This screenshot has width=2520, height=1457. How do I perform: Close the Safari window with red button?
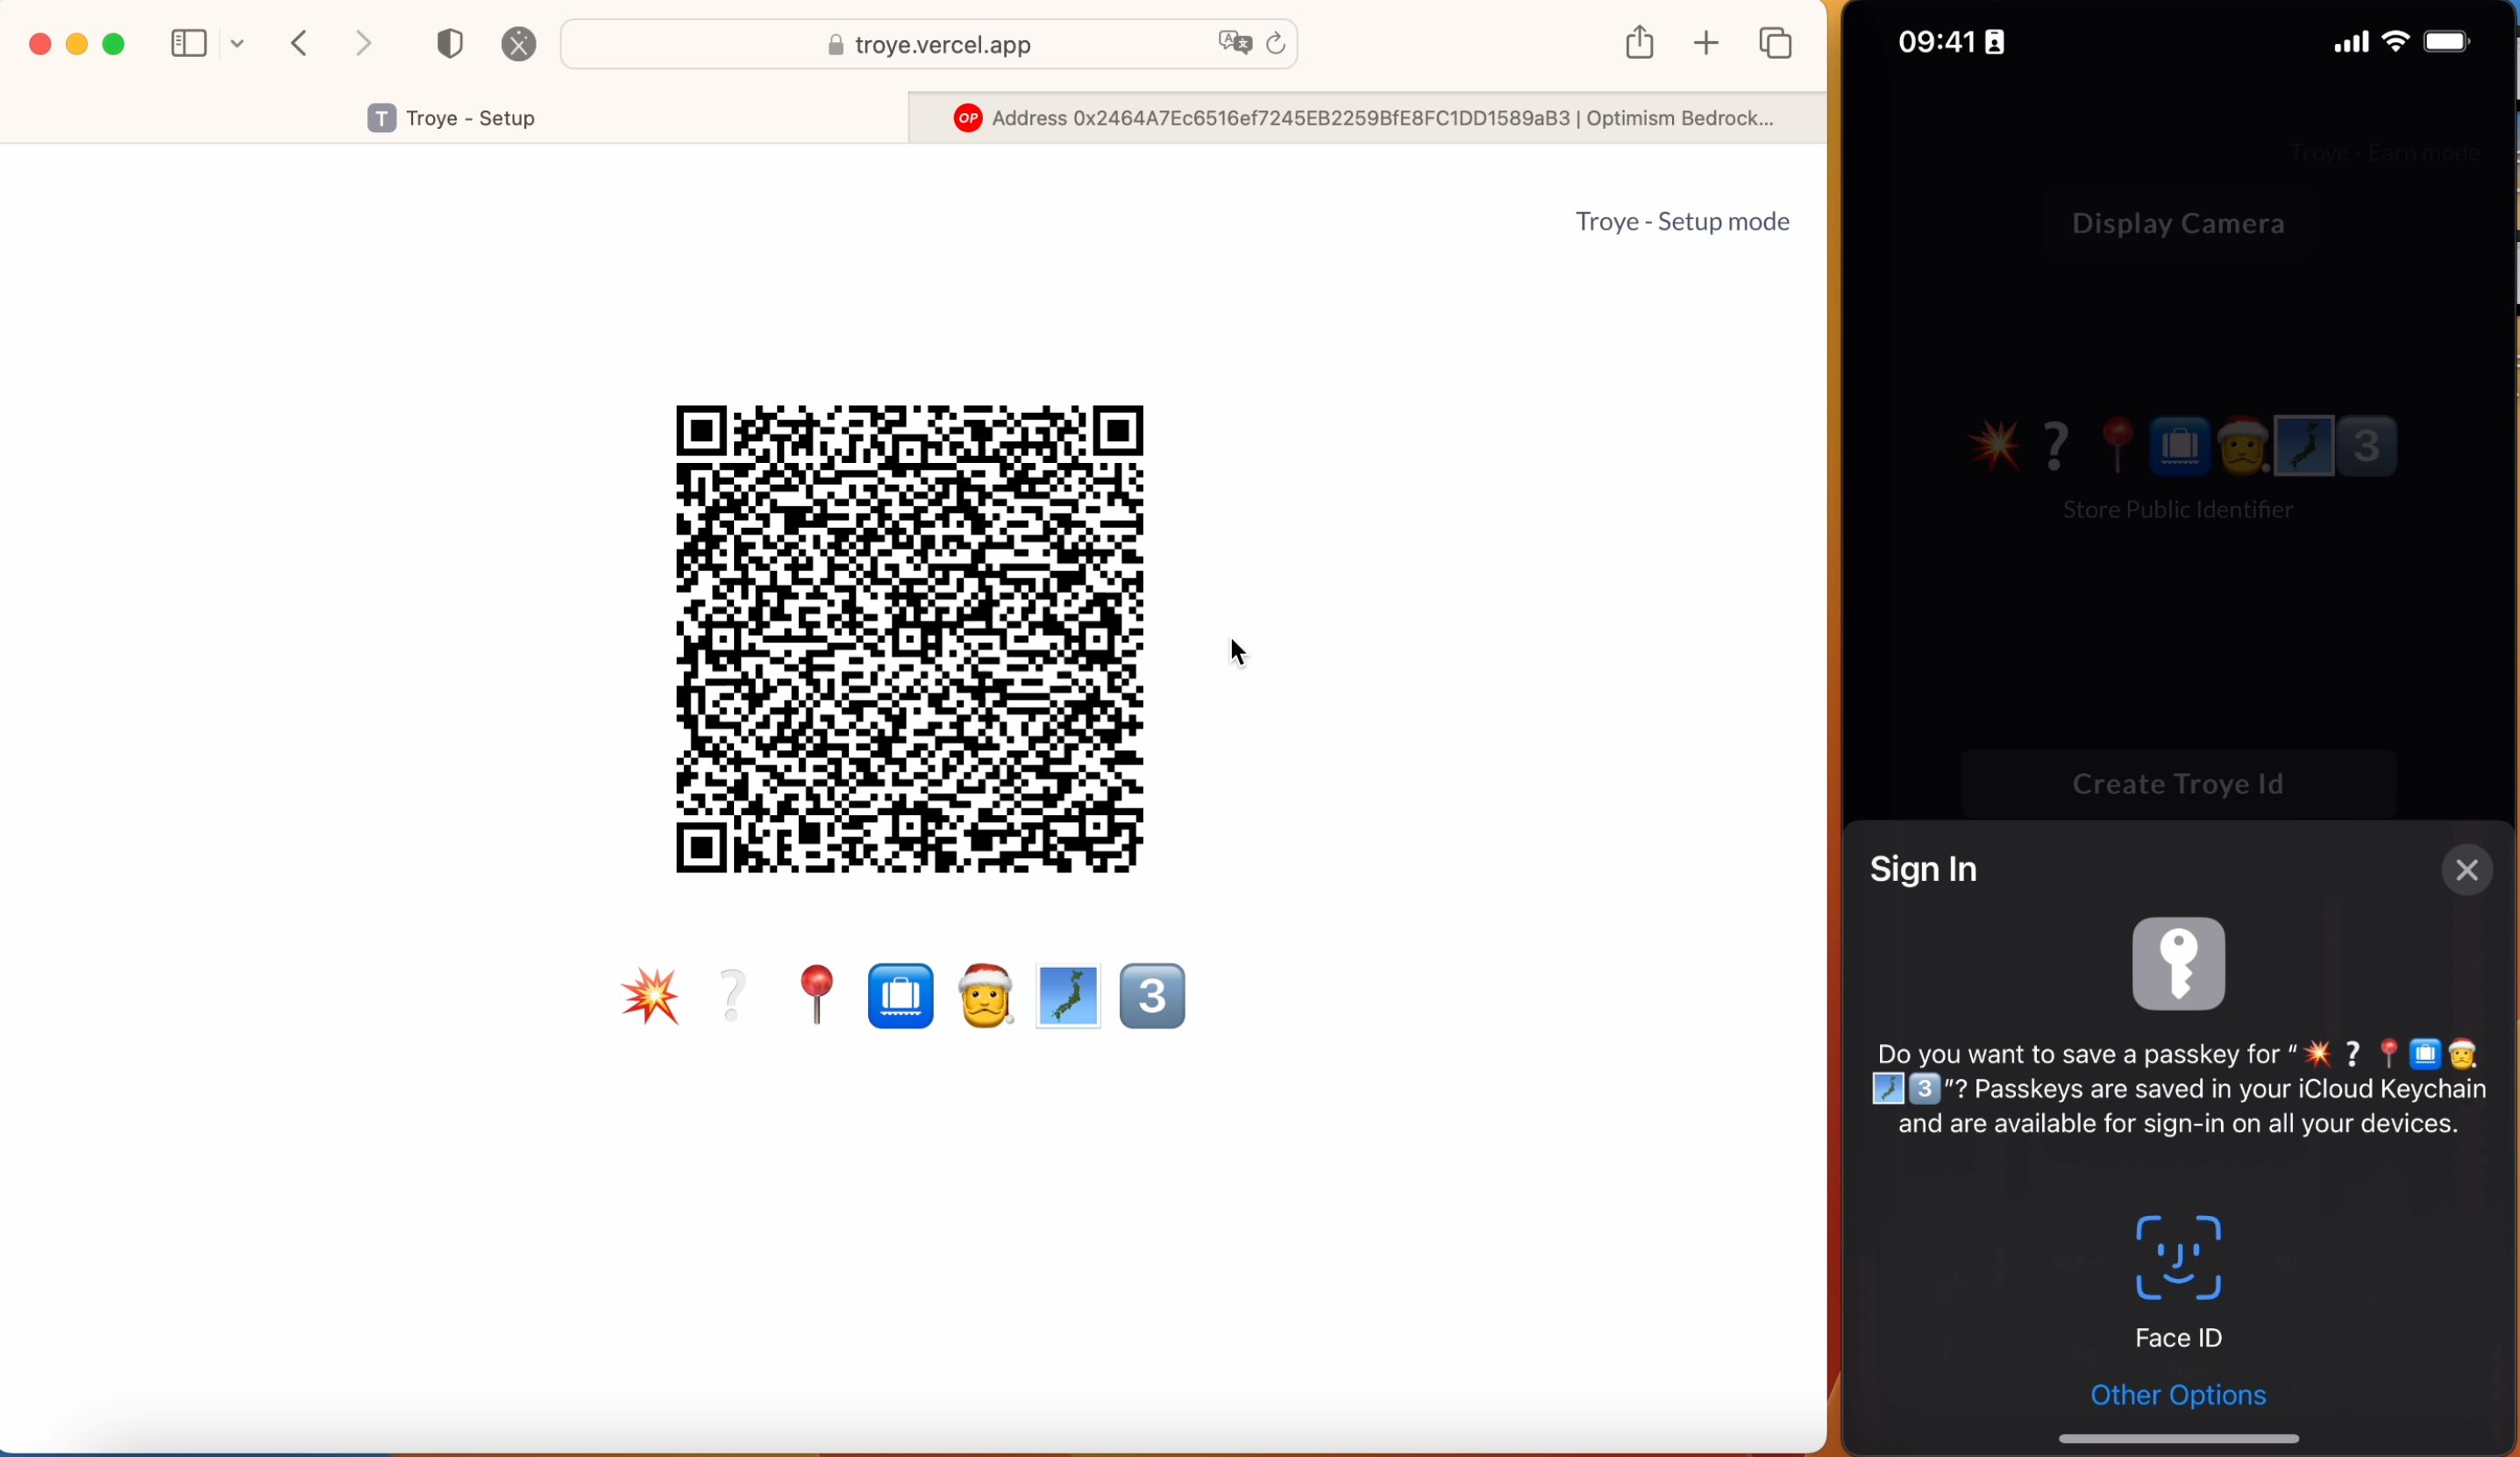coord(40,44)
